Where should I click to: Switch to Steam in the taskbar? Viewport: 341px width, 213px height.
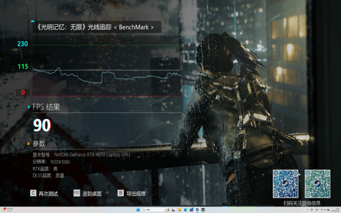[x=197, y=210]
